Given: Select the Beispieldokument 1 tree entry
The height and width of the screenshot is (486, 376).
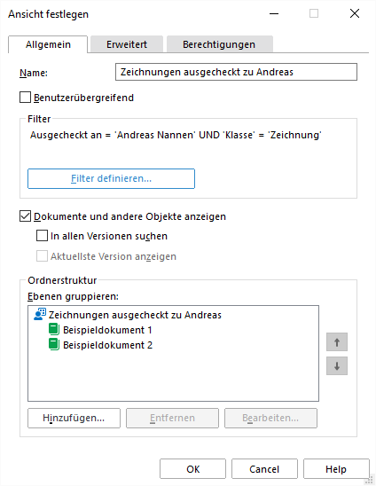Looking at the screenshot, I should 107,330.
